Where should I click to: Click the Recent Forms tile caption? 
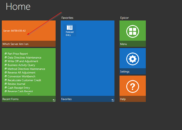[11, 99]
